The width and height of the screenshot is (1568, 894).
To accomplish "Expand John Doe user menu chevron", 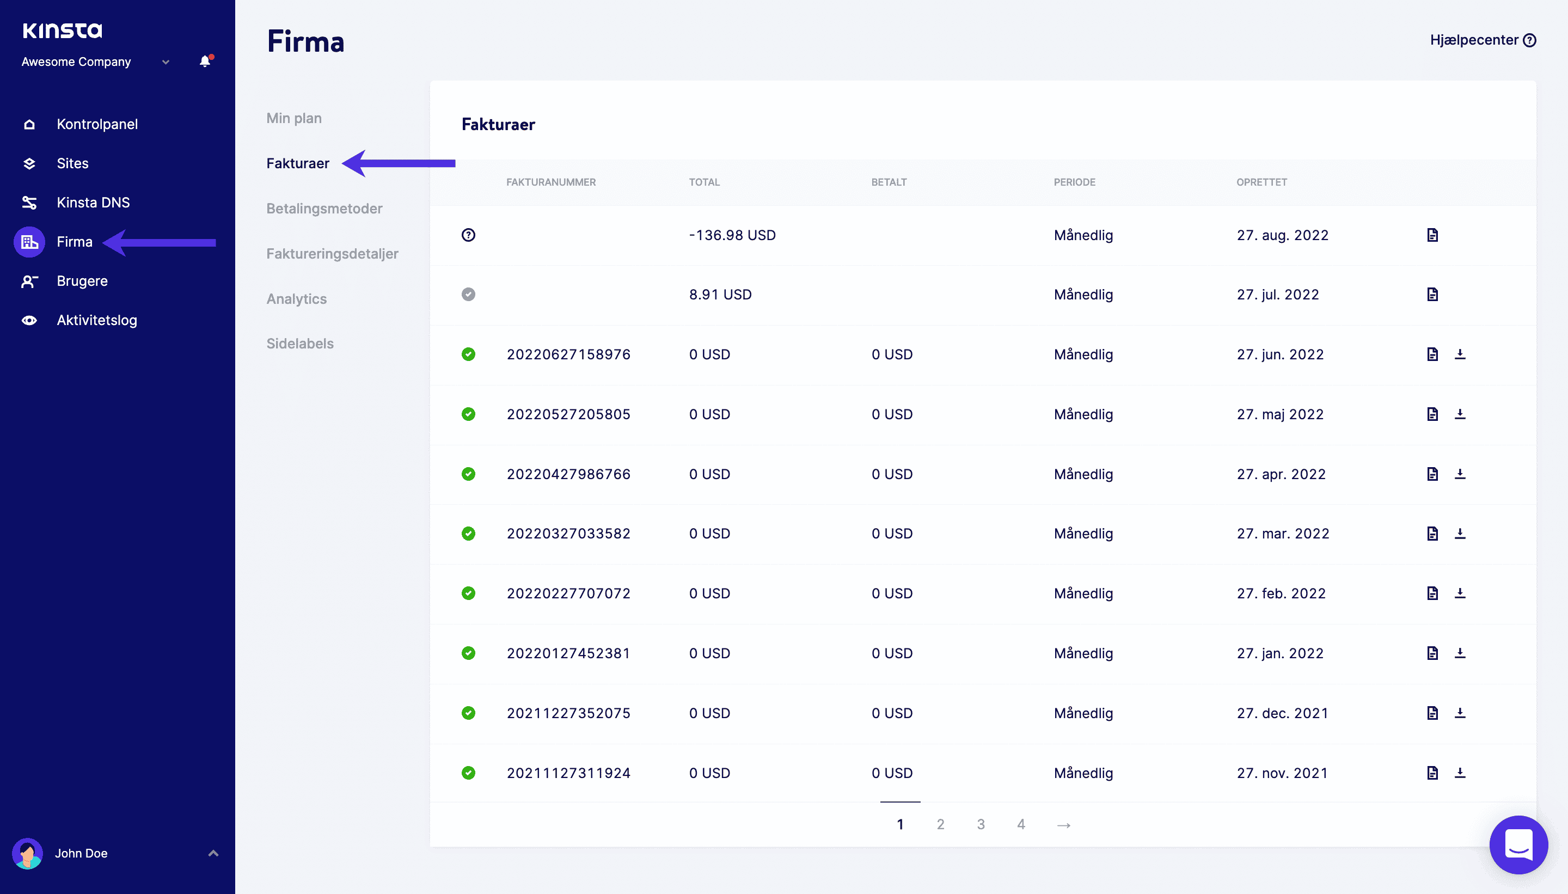I will 213,854.
